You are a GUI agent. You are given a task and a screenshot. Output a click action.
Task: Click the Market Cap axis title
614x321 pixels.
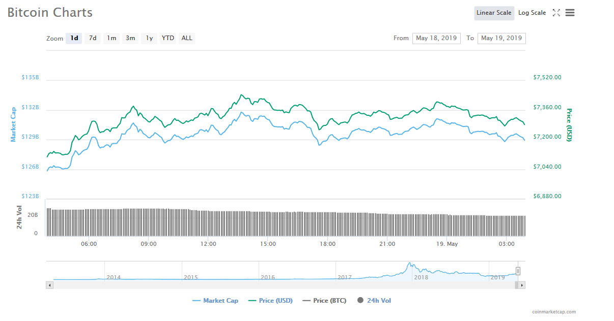coord(14,124)
